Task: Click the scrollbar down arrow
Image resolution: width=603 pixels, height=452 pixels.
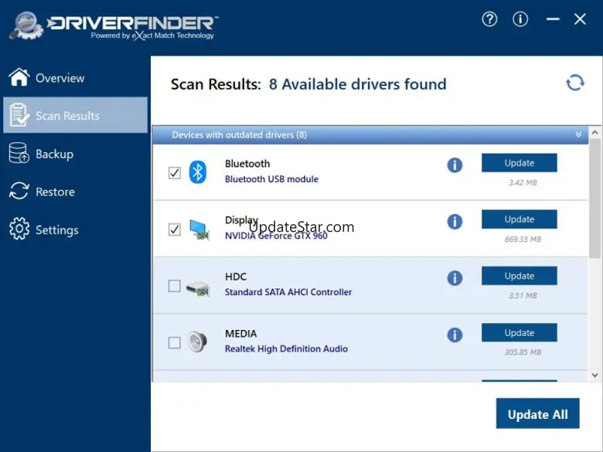Action: click(595, 376)
